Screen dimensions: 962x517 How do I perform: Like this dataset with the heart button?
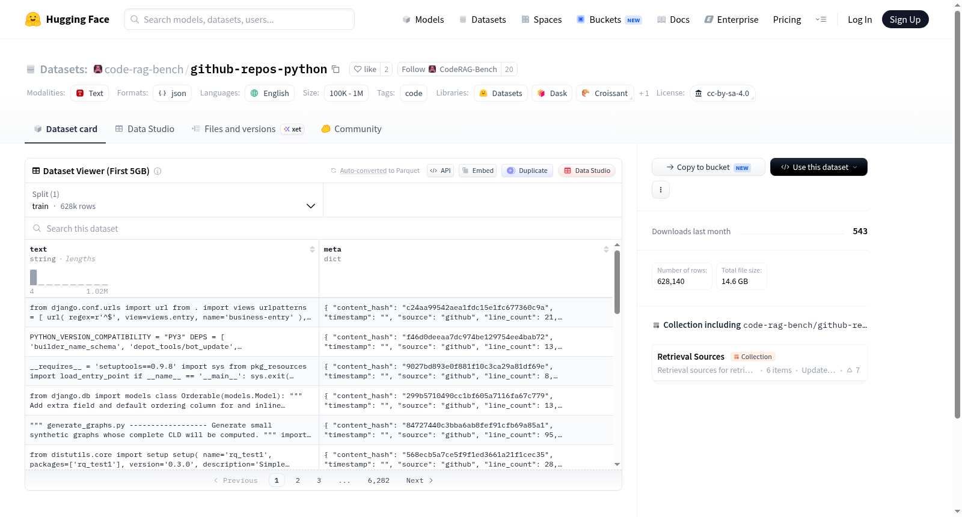tap(365, 69)
